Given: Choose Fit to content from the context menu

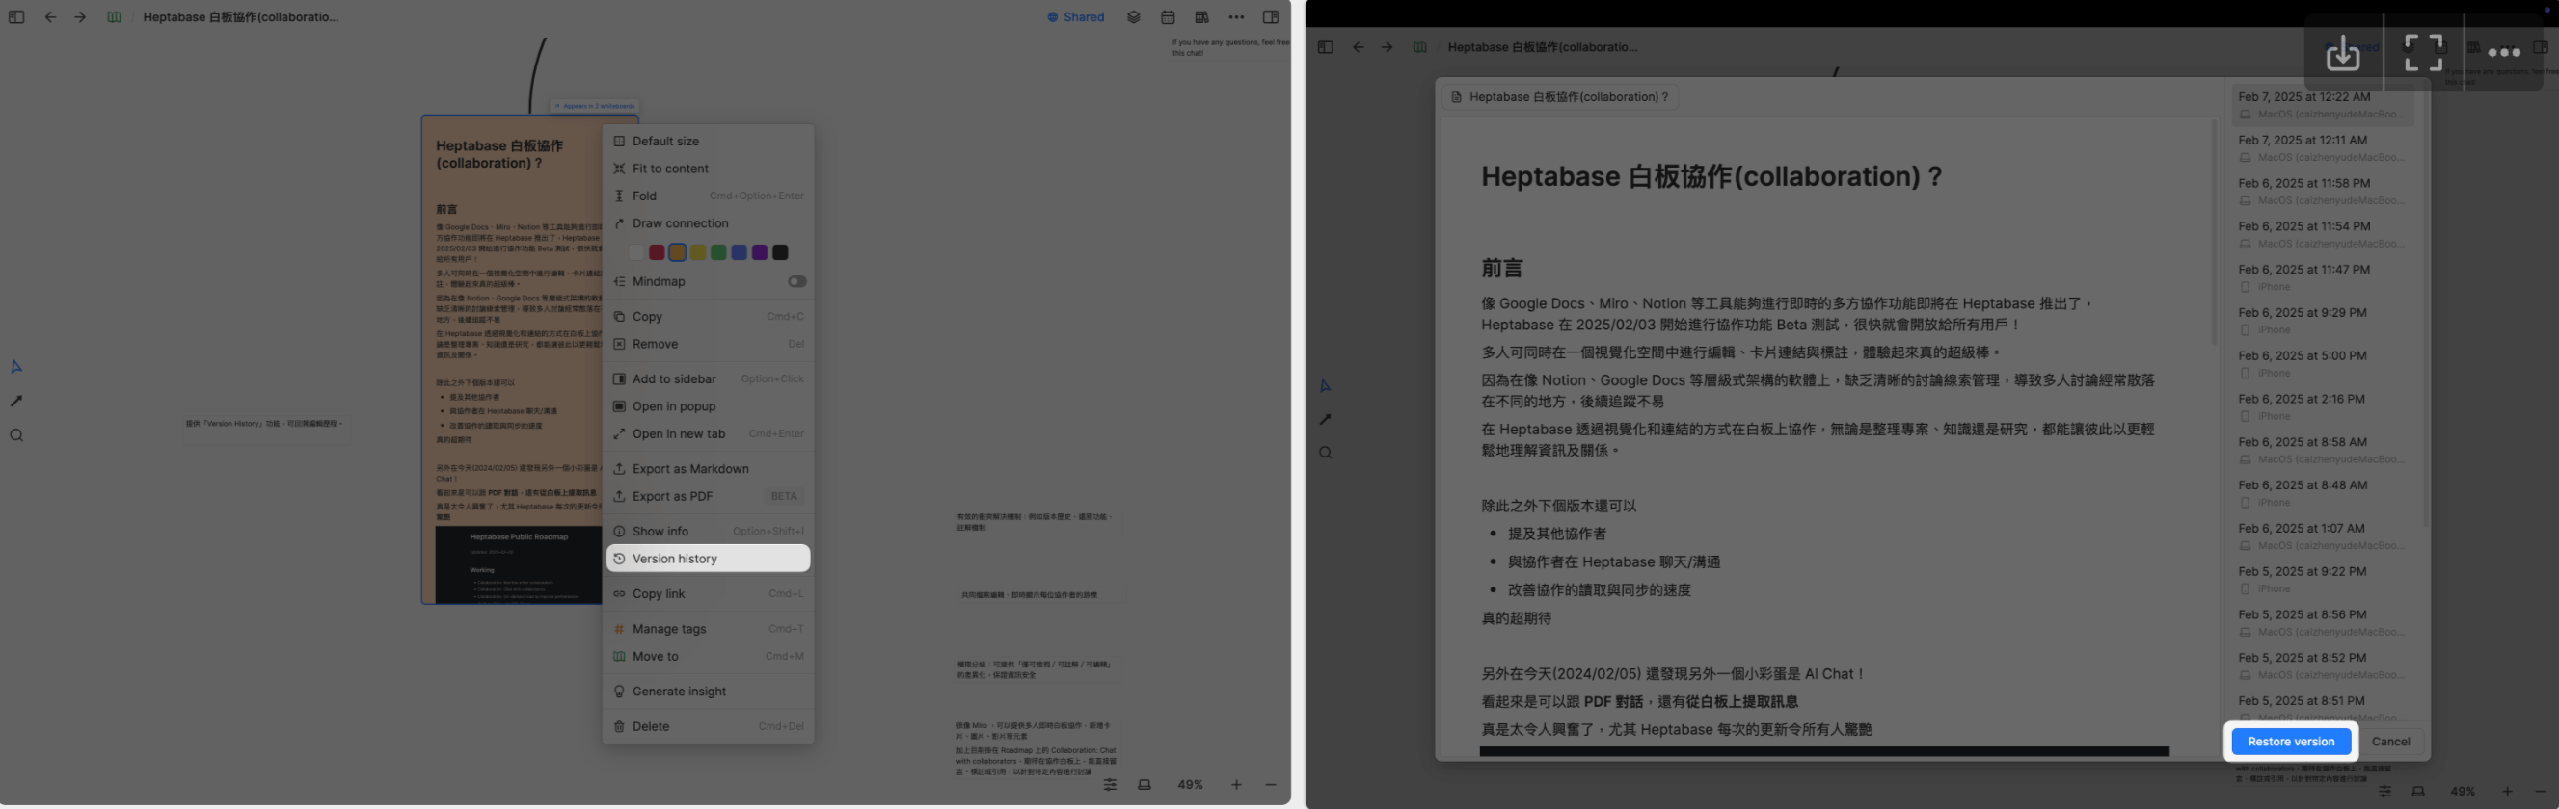Looking at the screenshot, I should [x=708, y=169].
